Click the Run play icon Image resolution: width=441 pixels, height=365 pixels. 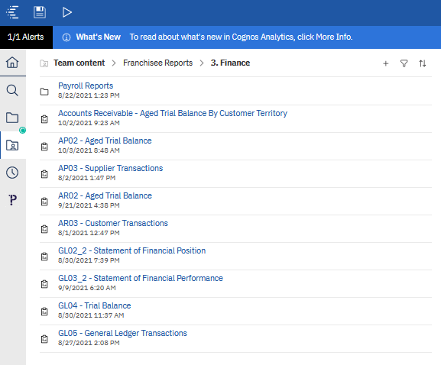67,12
